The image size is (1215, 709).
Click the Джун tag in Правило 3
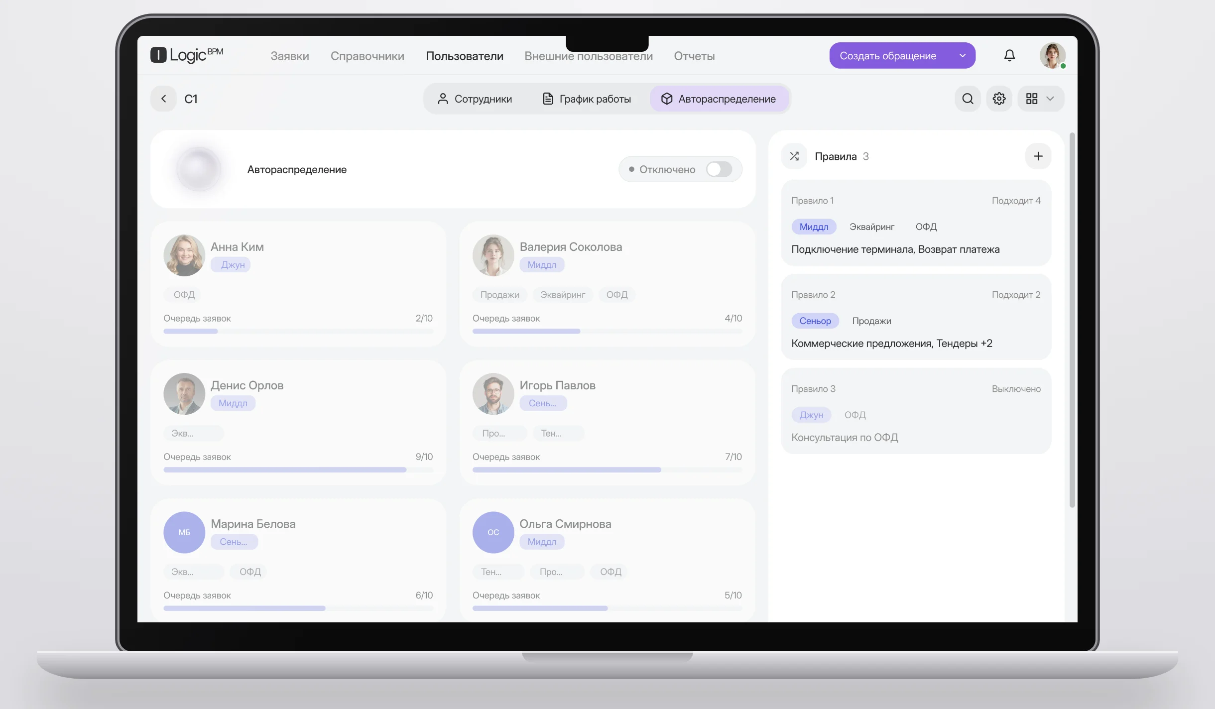pos(811,415)
